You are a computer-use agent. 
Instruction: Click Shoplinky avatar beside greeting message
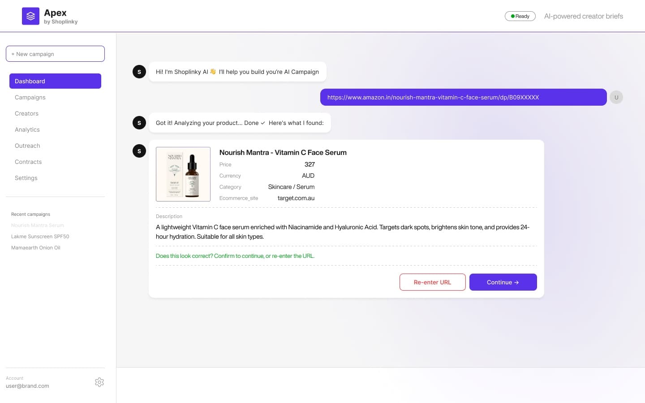click(x=139, y=72)
